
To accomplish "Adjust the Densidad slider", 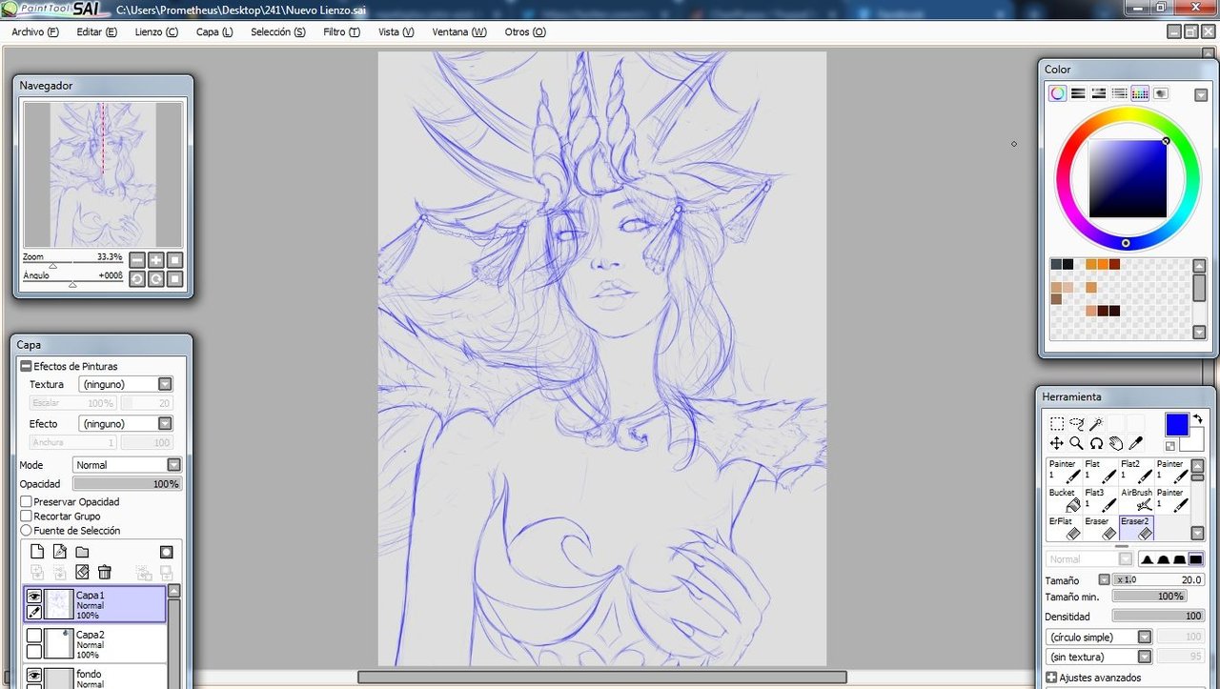I will (1158, 617).
